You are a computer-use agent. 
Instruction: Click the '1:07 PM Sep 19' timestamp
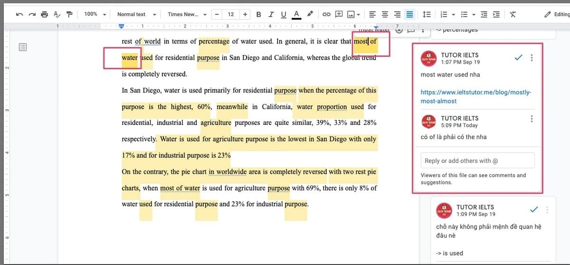tap(460, 62)
